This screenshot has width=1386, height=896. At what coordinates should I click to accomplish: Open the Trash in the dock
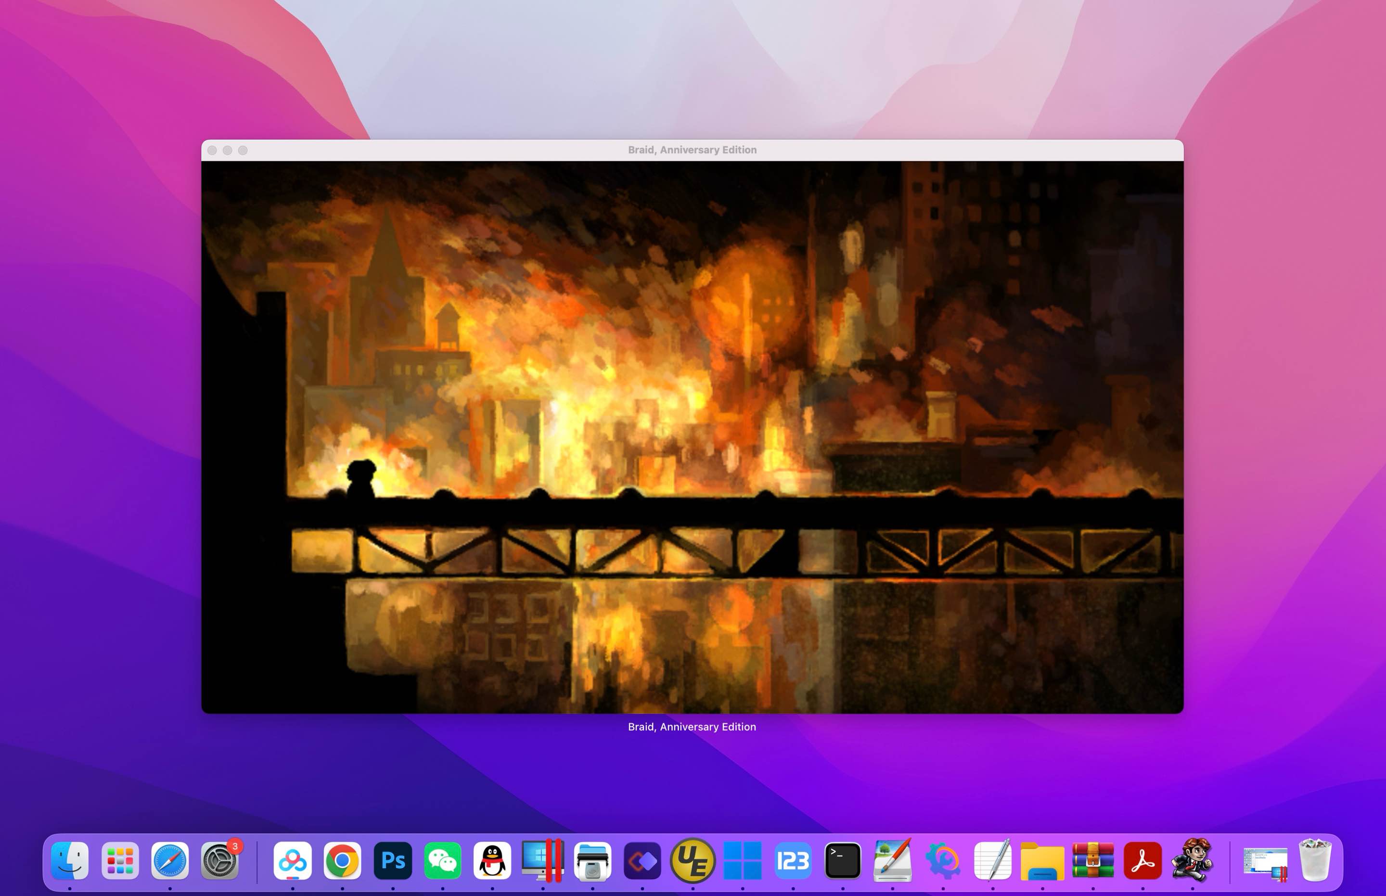[x=1315, y=860]
